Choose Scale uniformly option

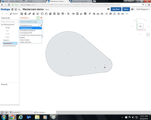(x=31, y=42)
